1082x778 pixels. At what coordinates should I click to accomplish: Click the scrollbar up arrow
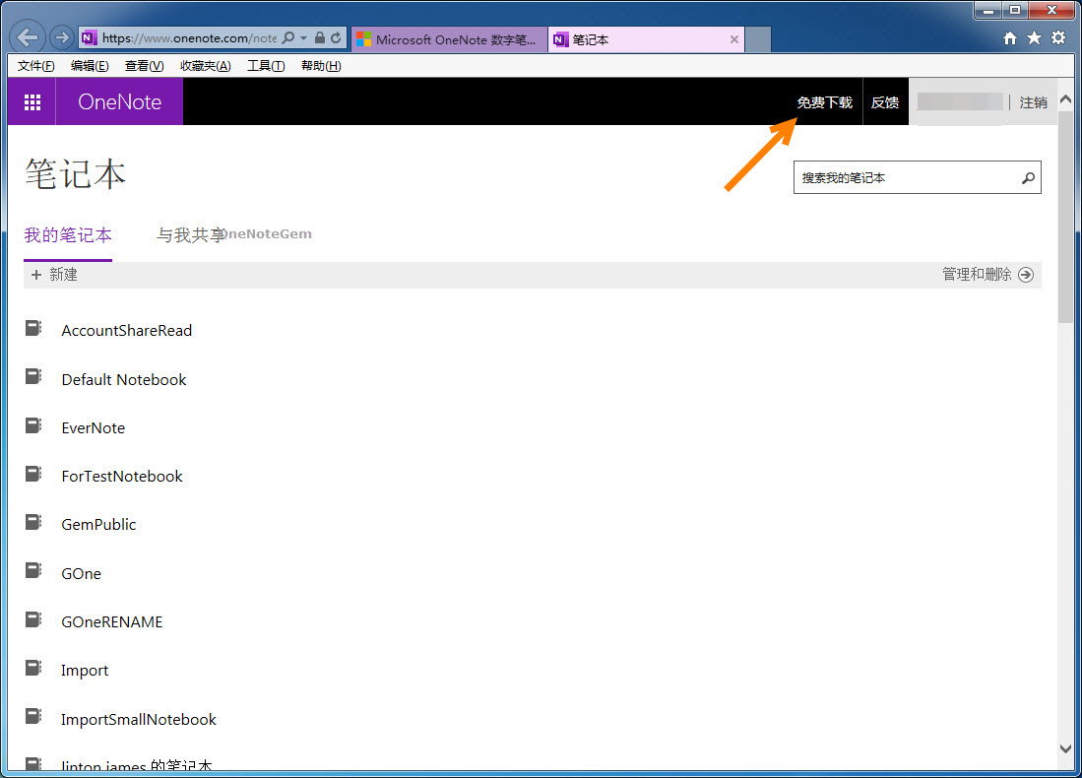pyautogui.click(x=1065, y=99)
